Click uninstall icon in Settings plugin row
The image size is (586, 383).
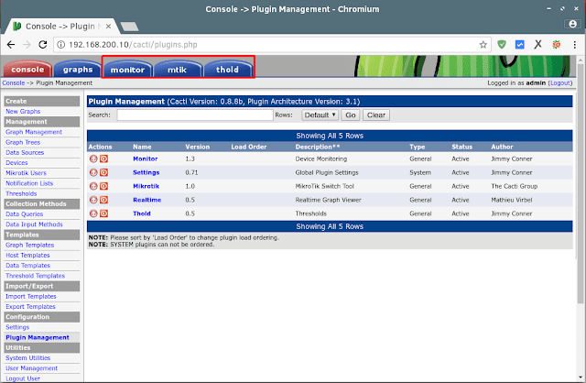point(93,172)
